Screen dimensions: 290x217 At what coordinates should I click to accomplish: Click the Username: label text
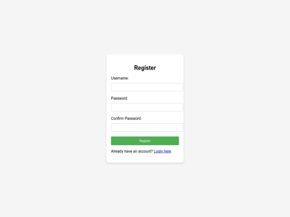(120, 78)
